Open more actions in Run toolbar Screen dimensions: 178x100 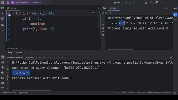[x=110, y=13]
